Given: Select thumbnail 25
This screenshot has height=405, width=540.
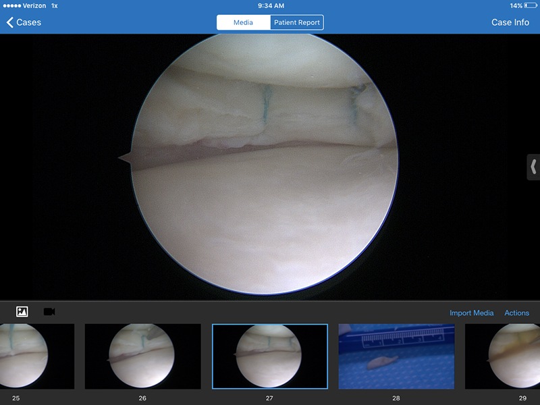Looking at the screenshot, I should pos(37,356).
